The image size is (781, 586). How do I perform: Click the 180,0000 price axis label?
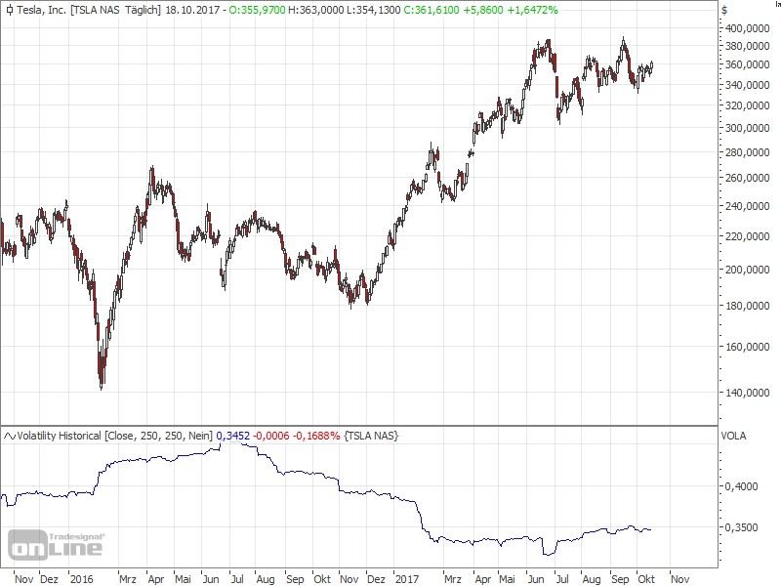[748, 306]
